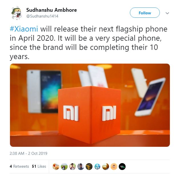Open the 2 Oct 2019 timestamp
Image resolution: width=179 pixels, height=174 pixels.
coord(29,153)
